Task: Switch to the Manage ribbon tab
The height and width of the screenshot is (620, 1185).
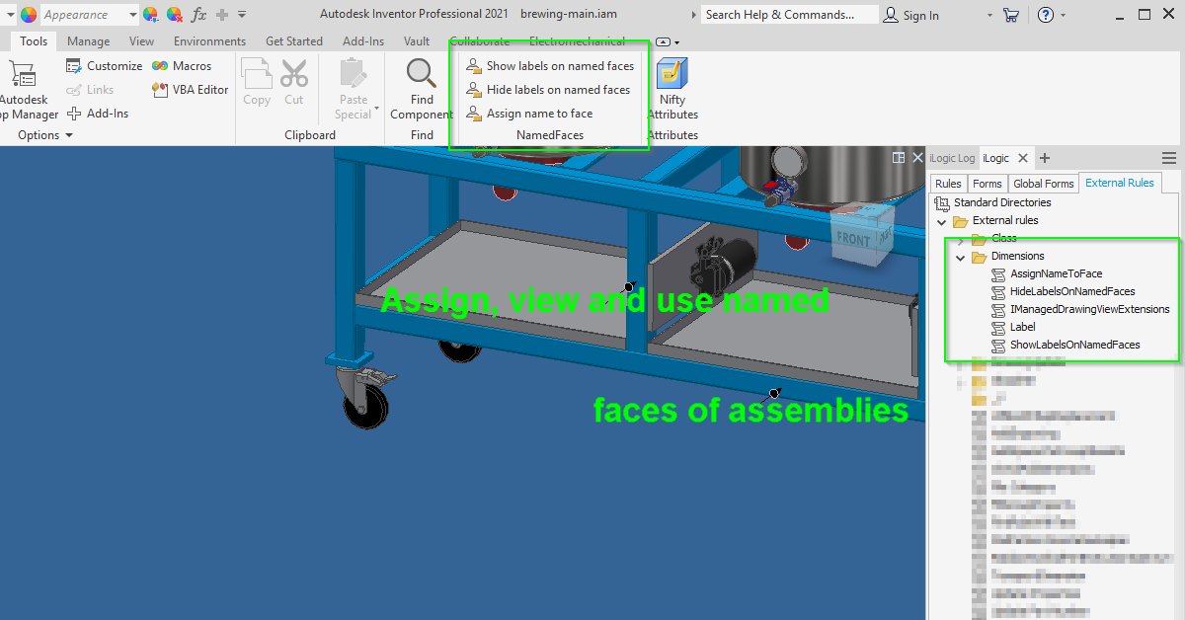Action: click(88, 41)
